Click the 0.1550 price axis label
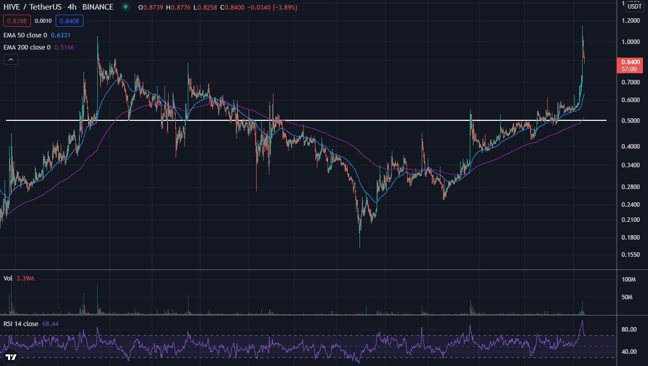Viewport: 648px width, 366px height. pyautogui.click(x=630, y=255)
